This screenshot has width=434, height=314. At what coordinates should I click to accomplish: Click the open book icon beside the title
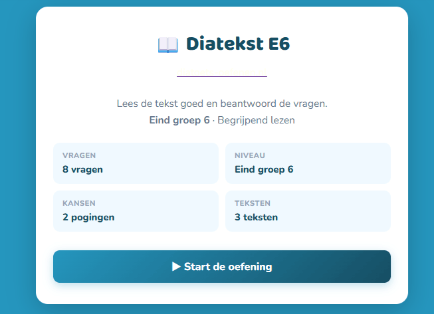tap(168, 44)
